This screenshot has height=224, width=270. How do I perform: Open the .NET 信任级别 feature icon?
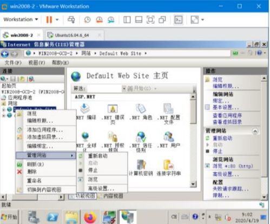[x=141, y=142]
